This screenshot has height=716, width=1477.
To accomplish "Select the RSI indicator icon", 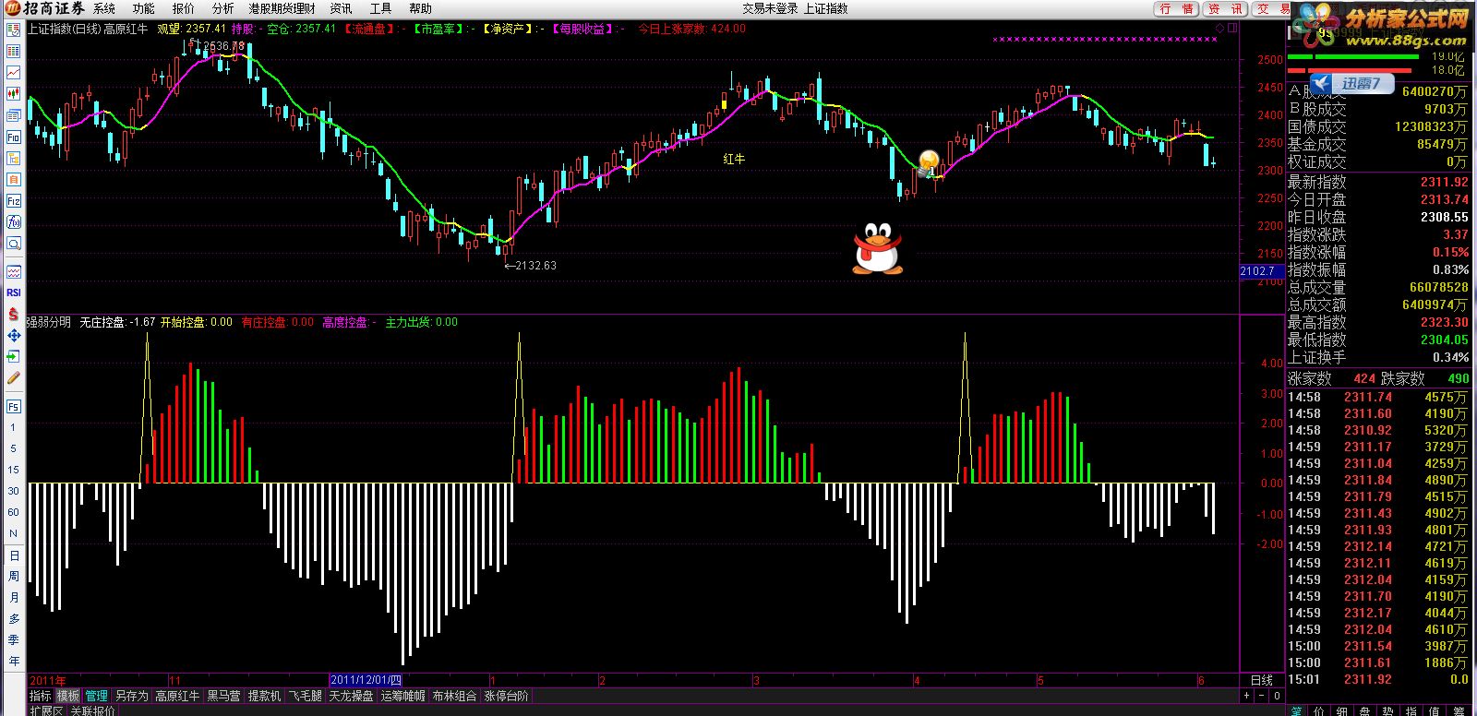I will click(14, 292).
